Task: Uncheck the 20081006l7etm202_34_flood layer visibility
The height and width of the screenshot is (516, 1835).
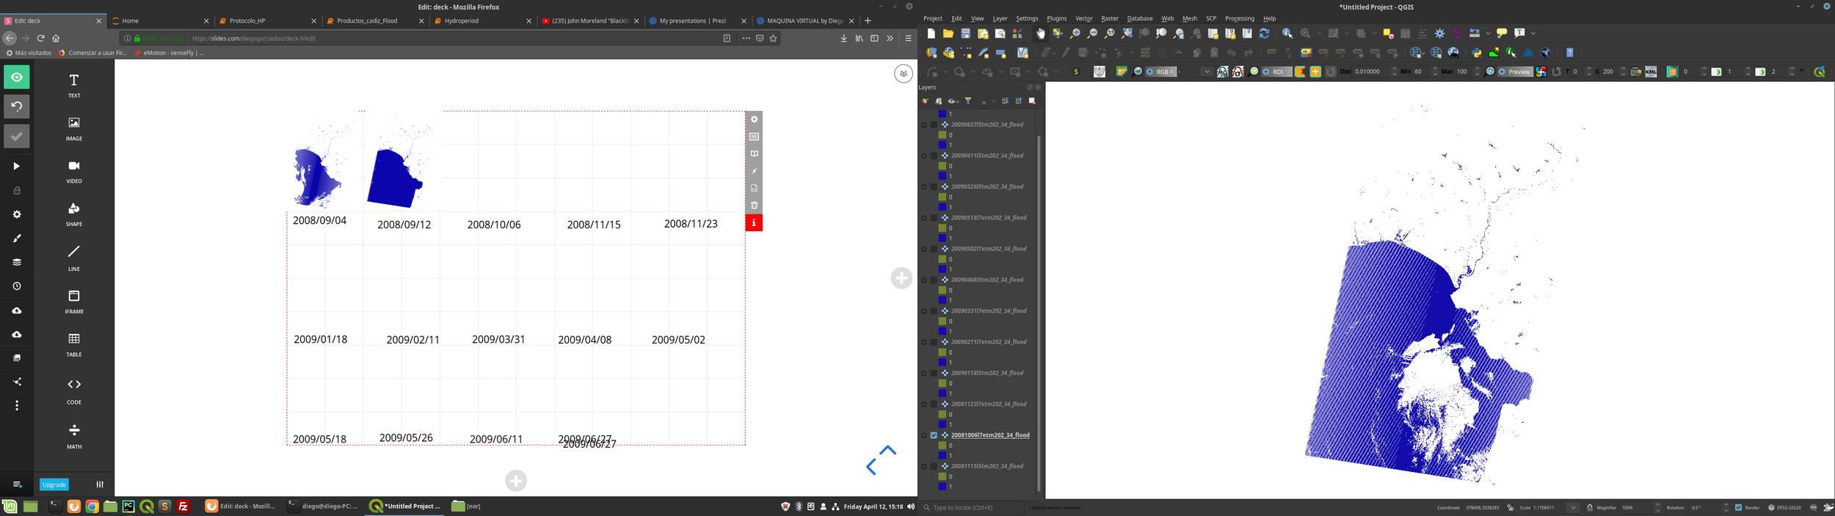Action: pyautogui.click(x=934, y=435)
